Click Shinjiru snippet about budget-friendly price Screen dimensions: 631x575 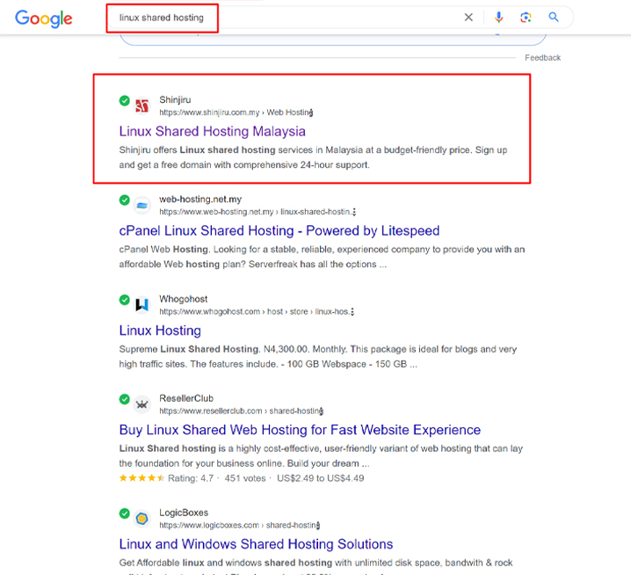(x=313, y=157)
